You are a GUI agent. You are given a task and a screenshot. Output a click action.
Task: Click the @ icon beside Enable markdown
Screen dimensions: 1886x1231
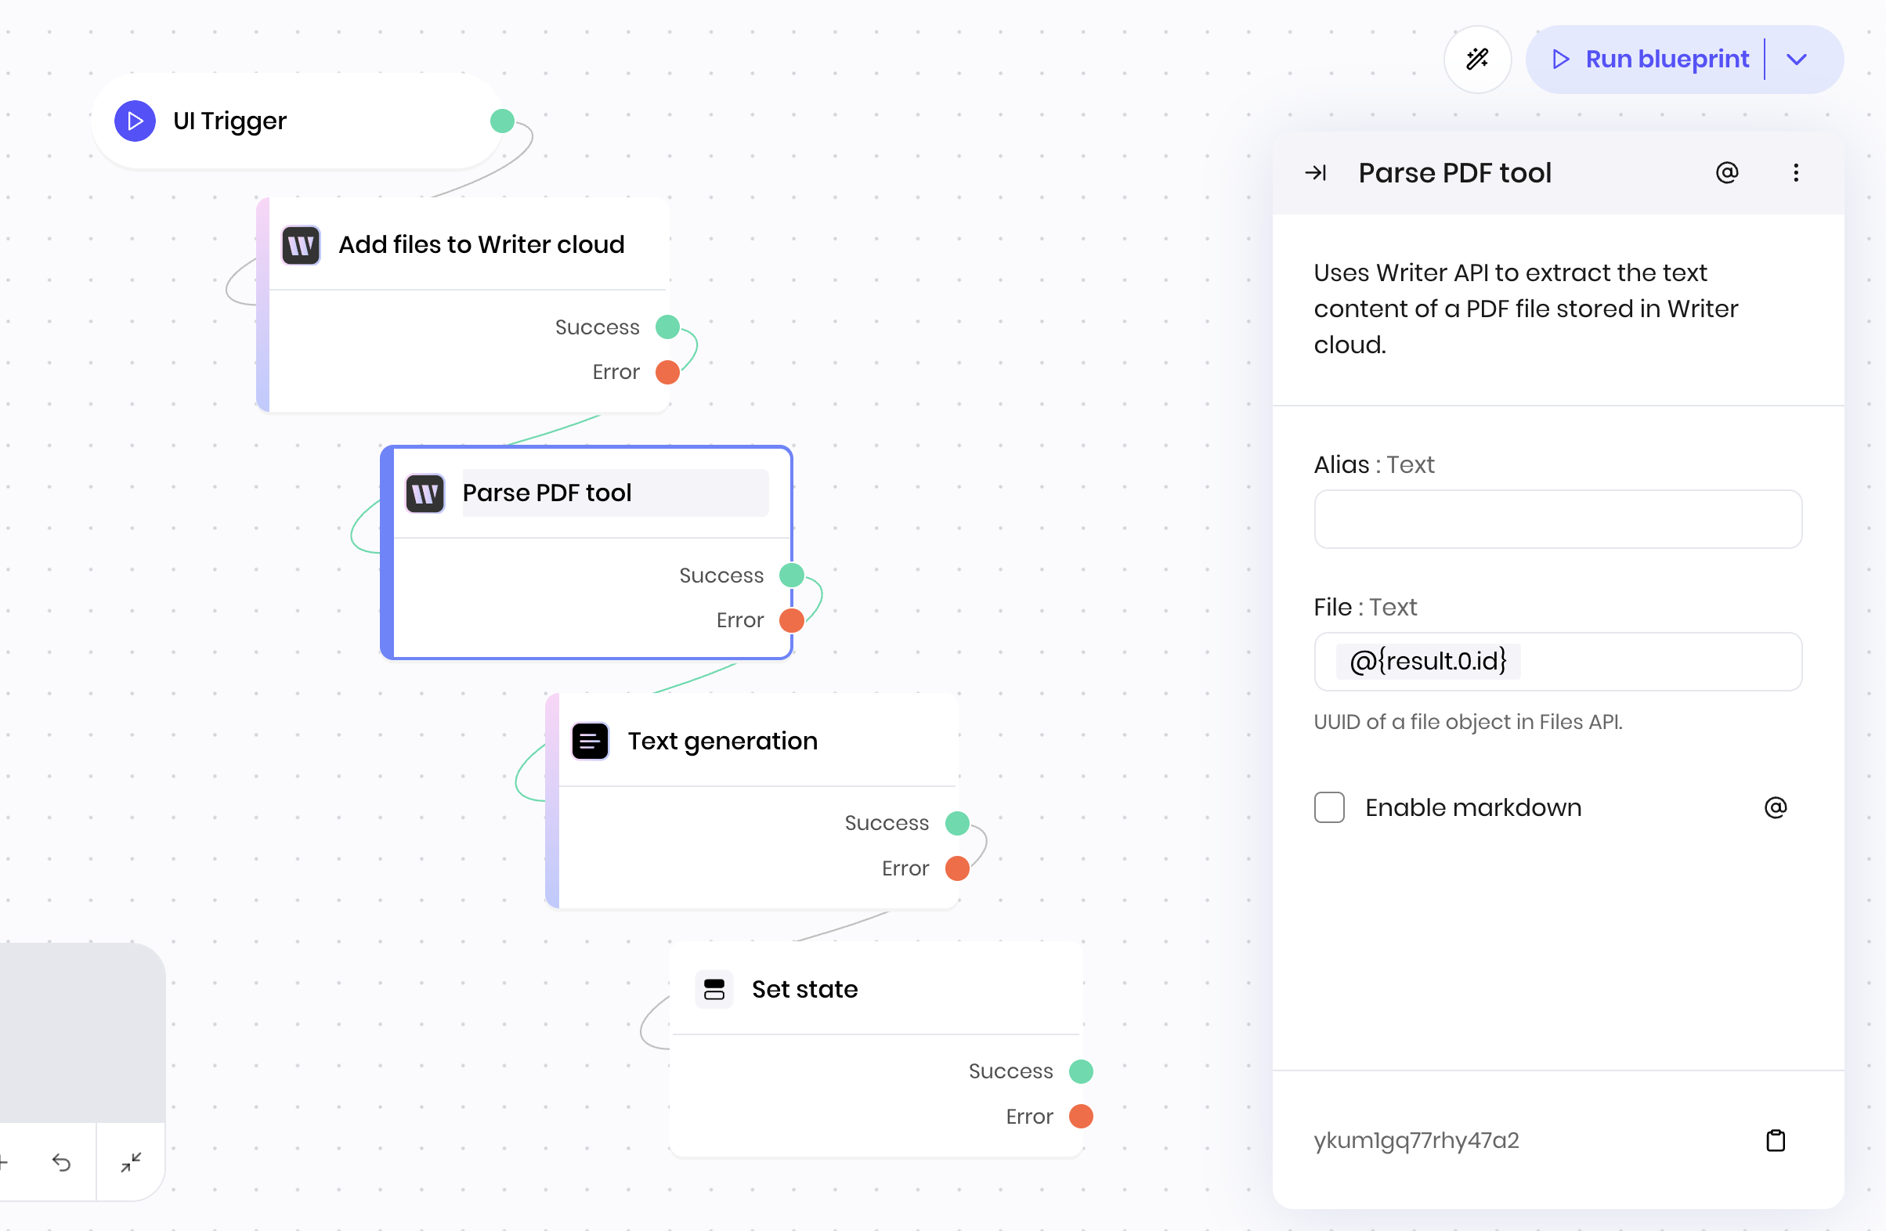[x=1775, y=807]
